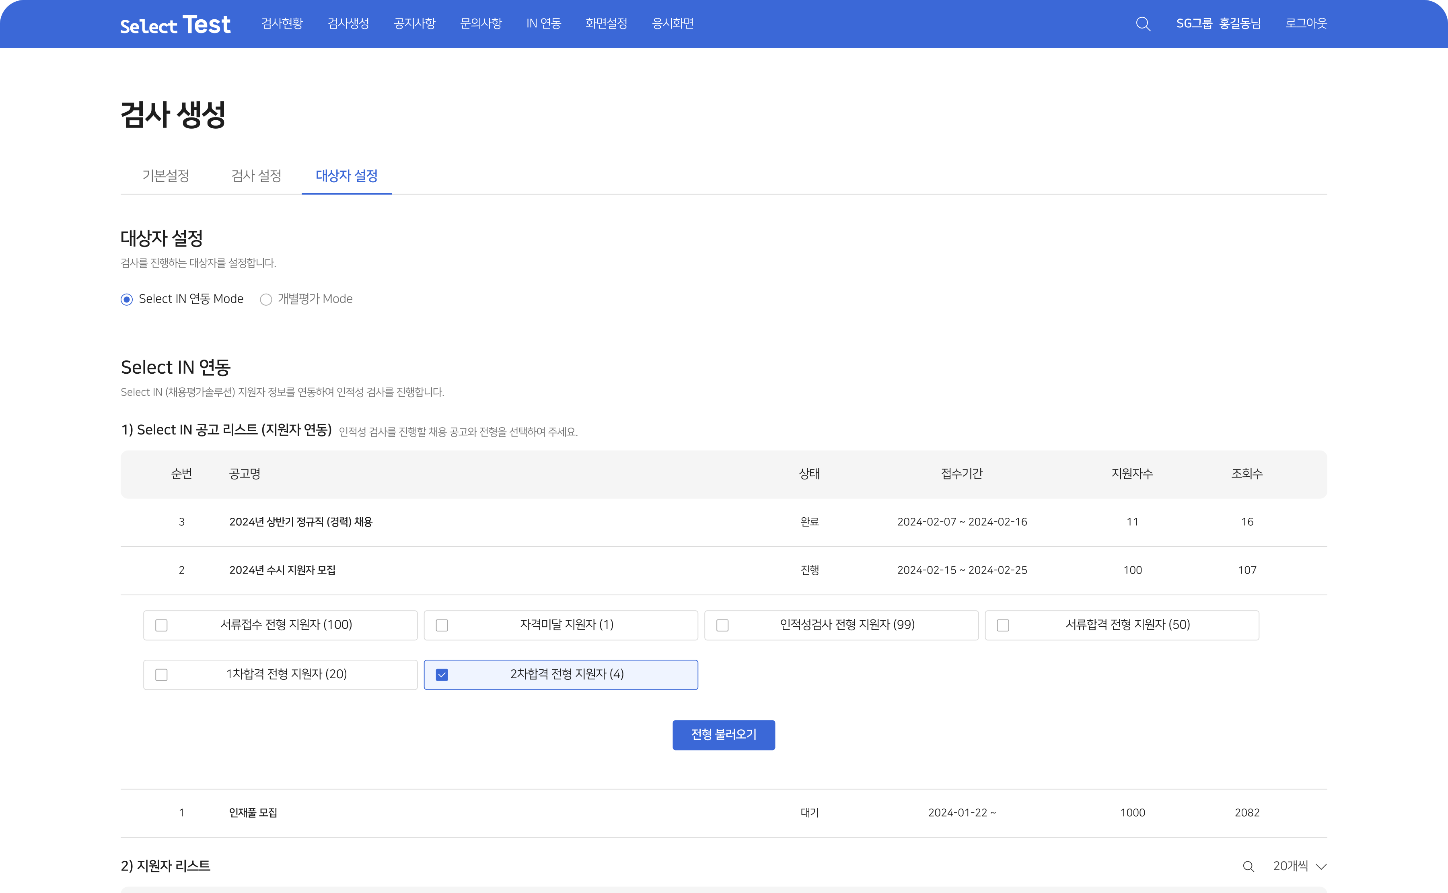This screenshot has width=1448, height=893.
Task: Check 서류접수 전형 지원자 (100) checkbox
Action: [161, 626]
